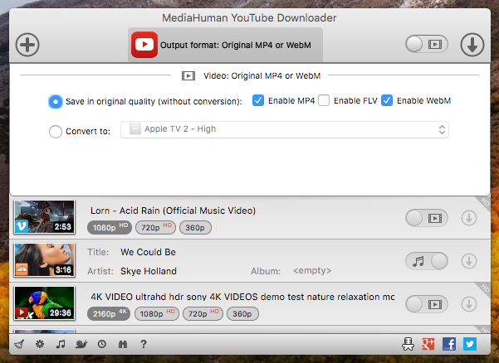Open the Apple TV 2 - High dropdown
499x363 pixels.
click(x=285, y=129)
